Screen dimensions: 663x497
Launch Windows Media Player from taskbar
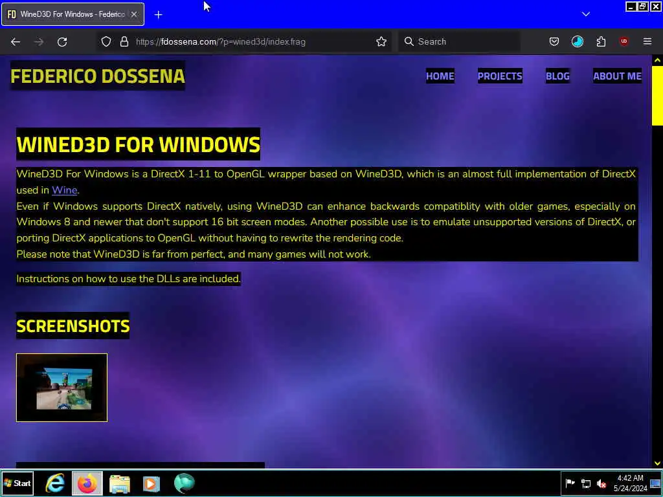pyautogui.click(x=151, y=483)
